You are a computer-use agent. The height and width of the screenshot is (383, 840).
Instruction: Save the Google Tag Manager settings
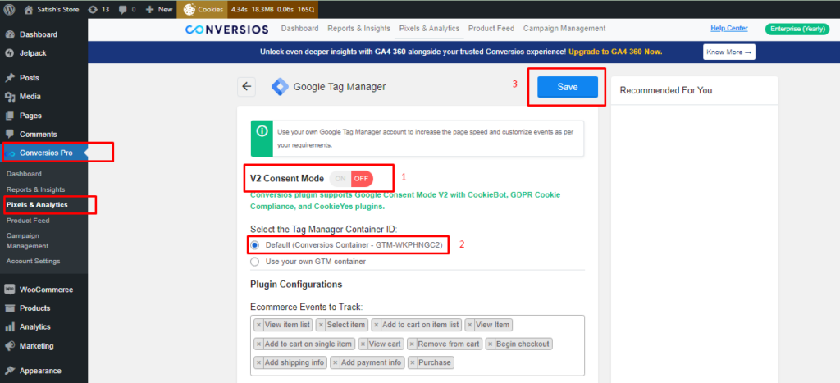[x=568, y=87]
